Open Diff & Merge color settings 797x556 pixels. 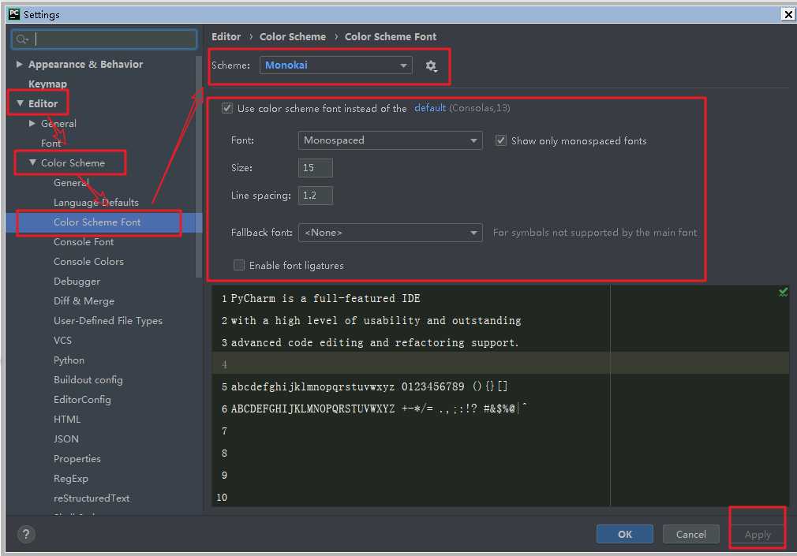pos(84,300)
